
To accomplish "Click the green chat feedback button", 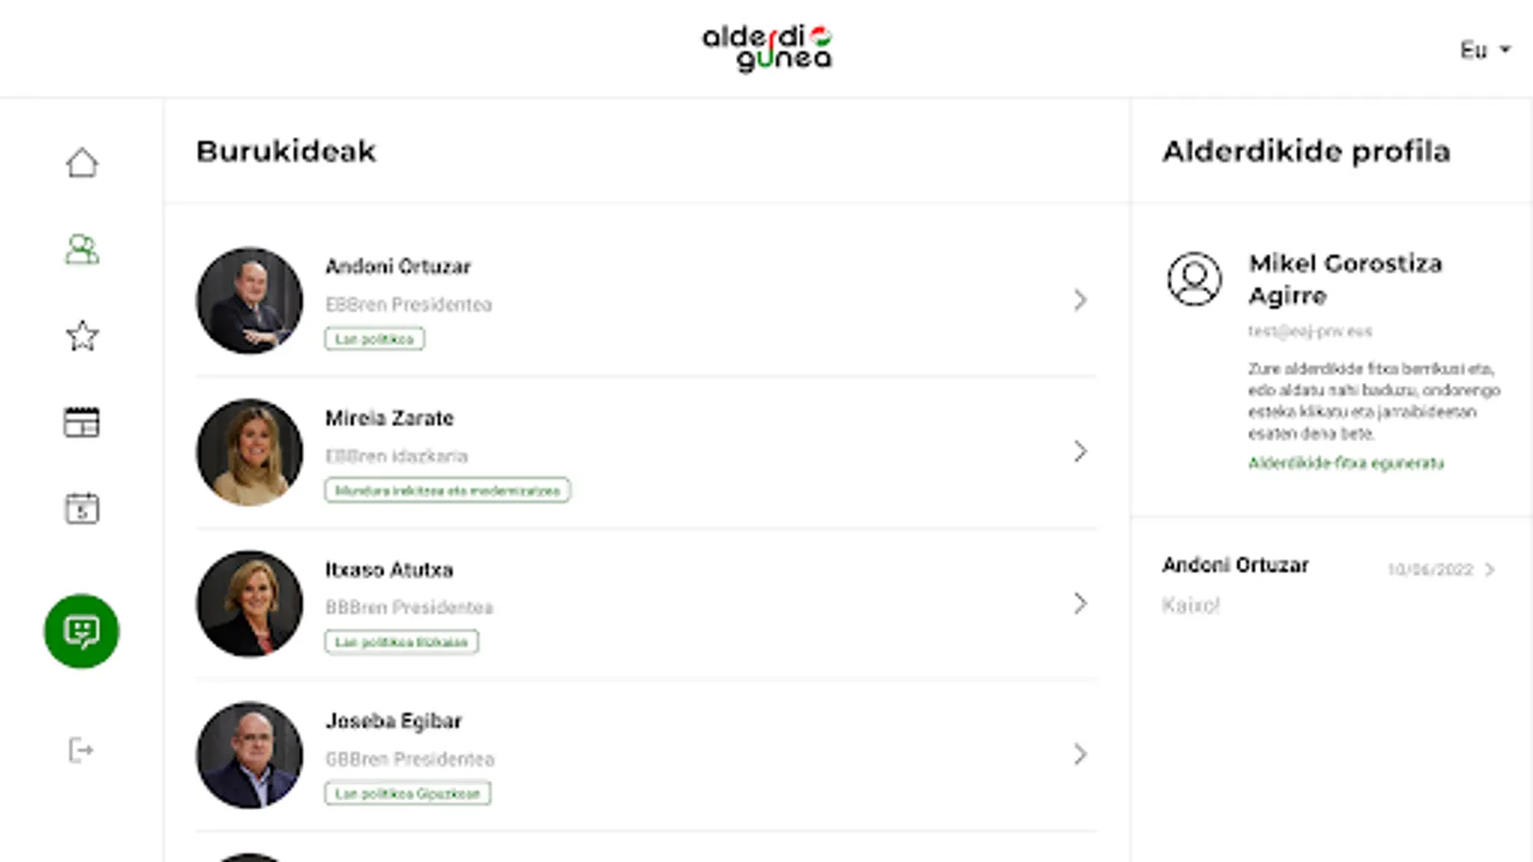I will point(81,631).
